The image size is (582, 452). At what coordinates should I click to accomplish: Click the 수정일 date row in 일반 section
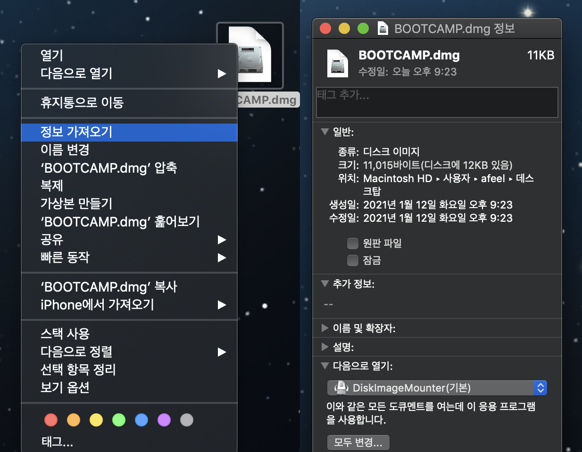pyautogui.click(x=421, y=218)
